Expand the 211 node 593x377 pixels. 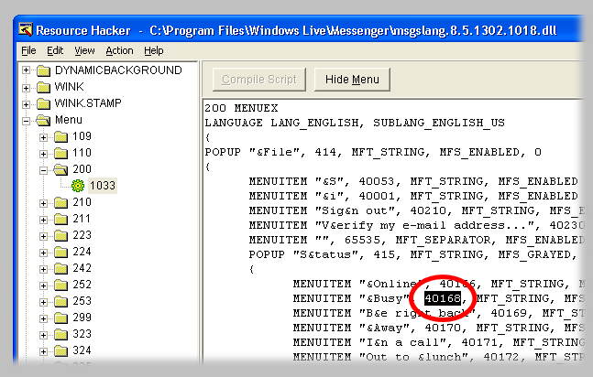(43, 220)
